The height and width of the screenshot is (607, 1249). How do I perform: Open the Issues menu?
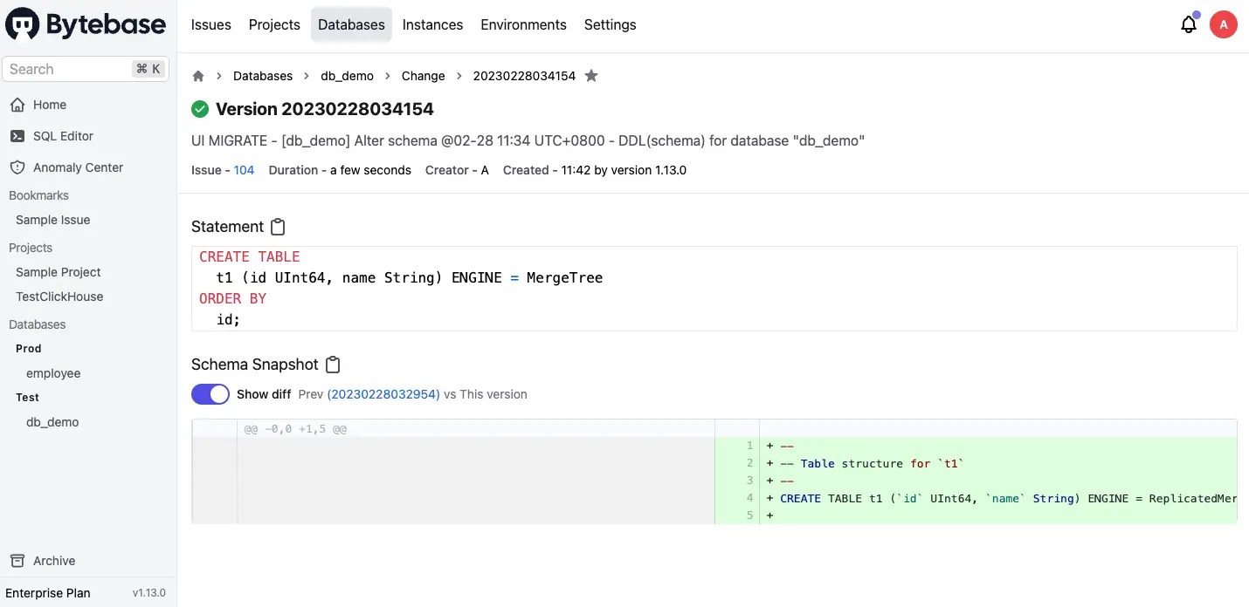211,24
